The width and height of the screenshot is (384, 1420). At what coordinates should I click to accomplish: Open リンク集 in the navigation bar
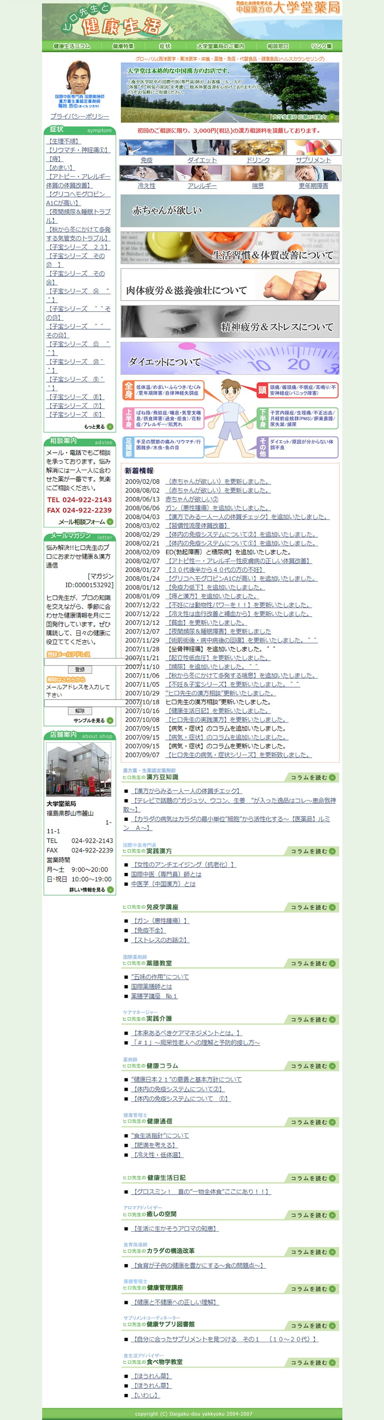(321, 46)
